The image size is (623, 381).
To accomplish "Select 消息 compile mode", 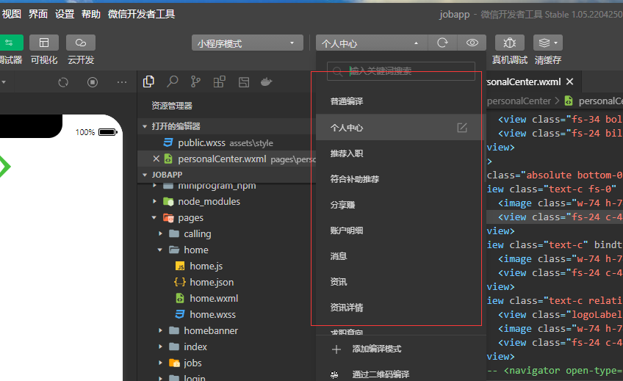I will (x=401, y=256).
